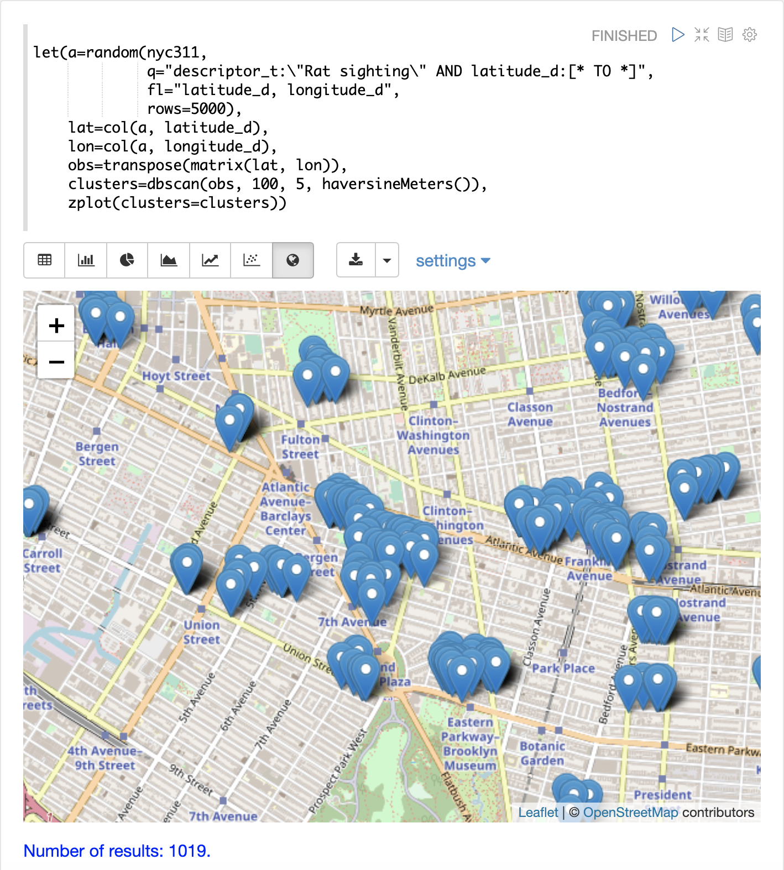The height and width of the screenshot is (870, 784).
Task: Open the Leaflet link
Action: coord(538,812)
